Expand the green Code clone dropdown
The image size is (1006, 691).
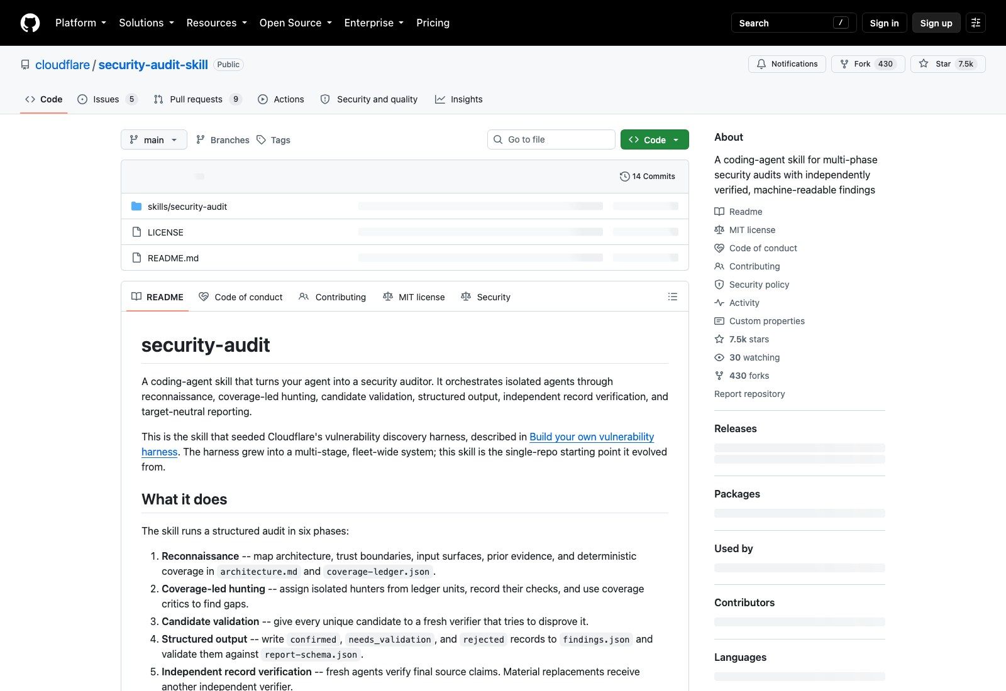[x=655, y=139]
